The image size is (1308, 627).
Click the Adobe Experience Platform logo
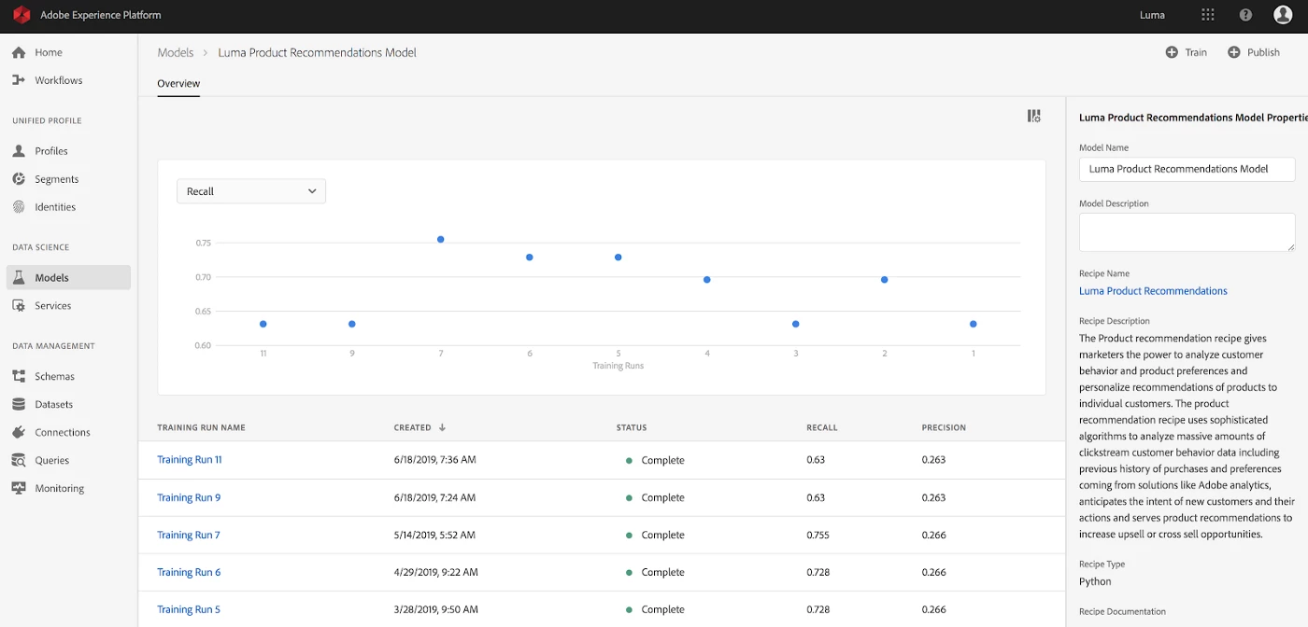(x=21, y=15)
